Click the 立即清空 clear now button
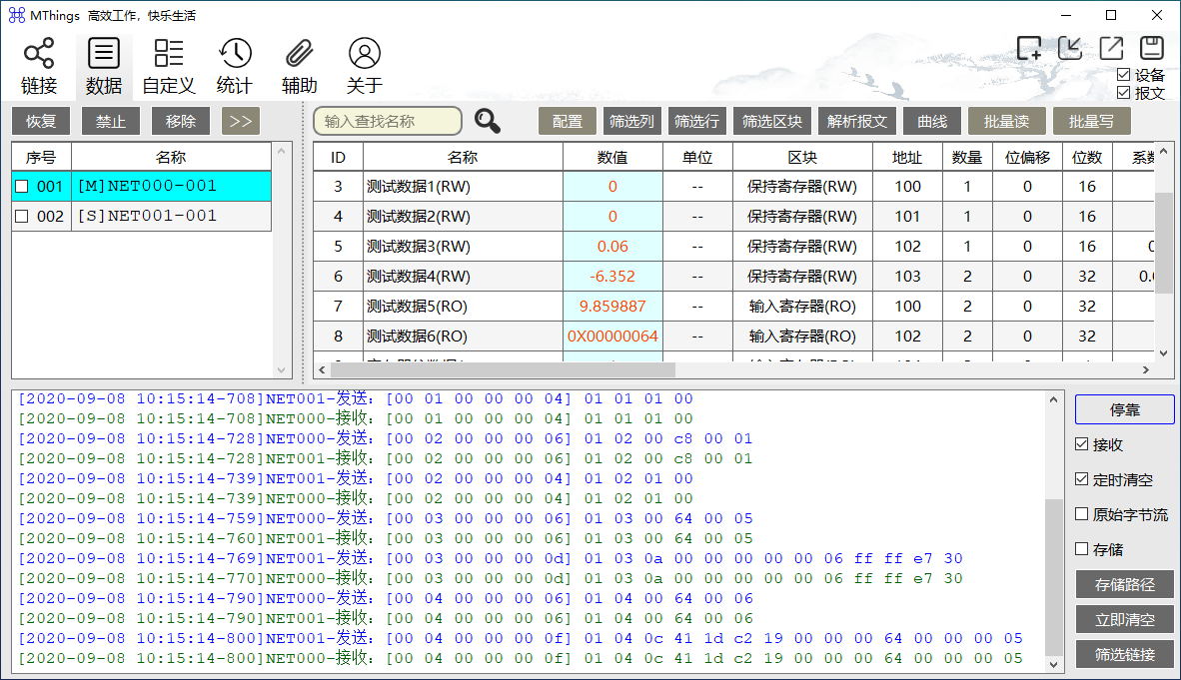1181x680 pixels. (x=1125, y=619)
